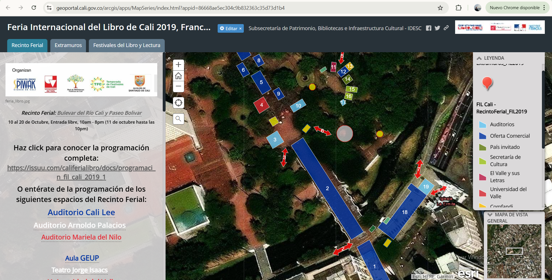Image resolution: width=552 pixels, height=280 pixels.
Task: Open the Festivales del Libro y Lectura tab
Action: coord(126,45)
